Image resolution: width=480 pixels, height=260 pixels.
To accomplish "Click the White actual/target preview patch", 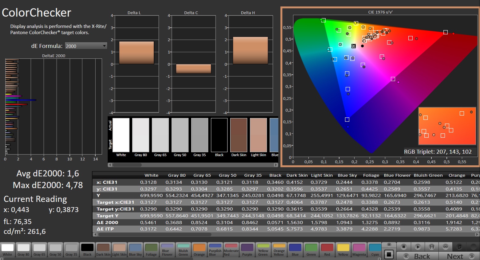I will [121, 135].
